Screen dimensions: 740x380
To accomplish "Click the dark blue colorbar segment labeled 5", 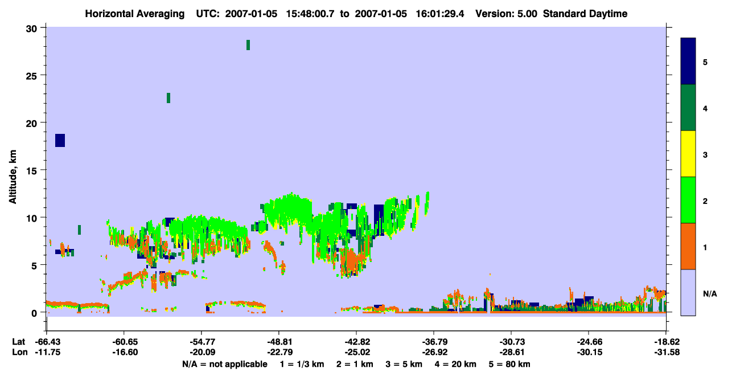I will [688, 62].
